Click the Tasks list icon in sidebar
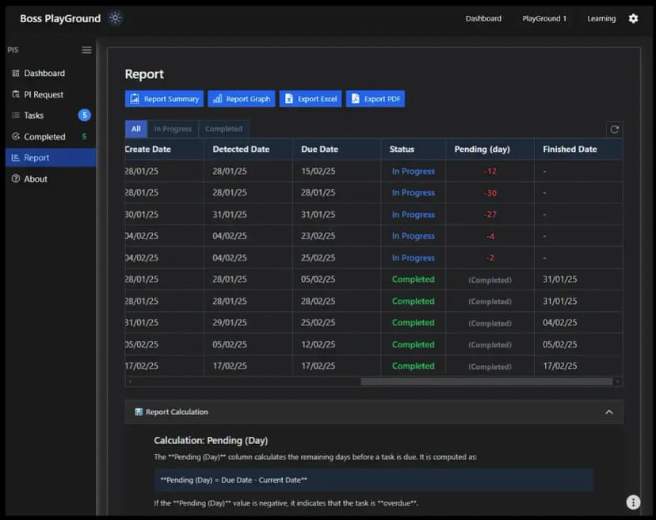 click(x=16, y=116)
